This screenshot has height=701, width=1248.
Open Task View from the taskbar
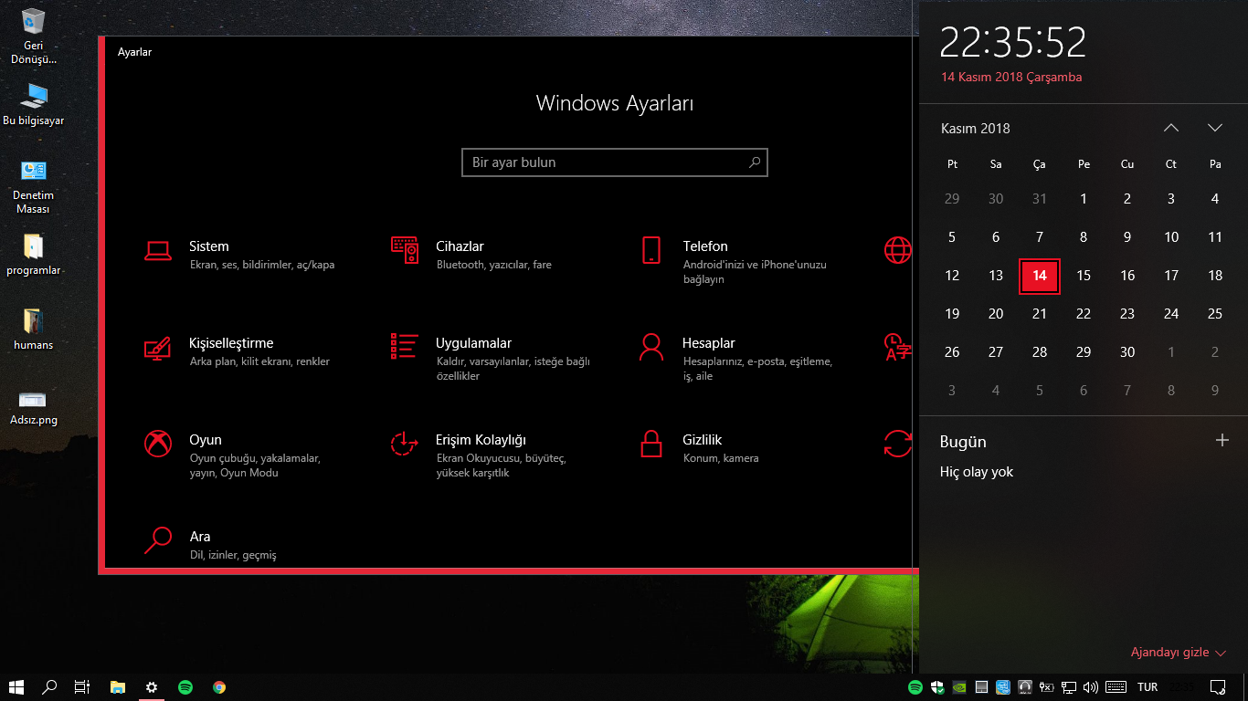click(x=82, y=687)
